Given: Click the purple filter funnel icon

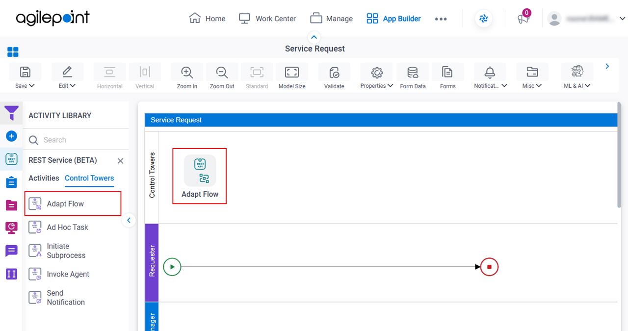Looking at the screenshot, I should click(11, 113).
